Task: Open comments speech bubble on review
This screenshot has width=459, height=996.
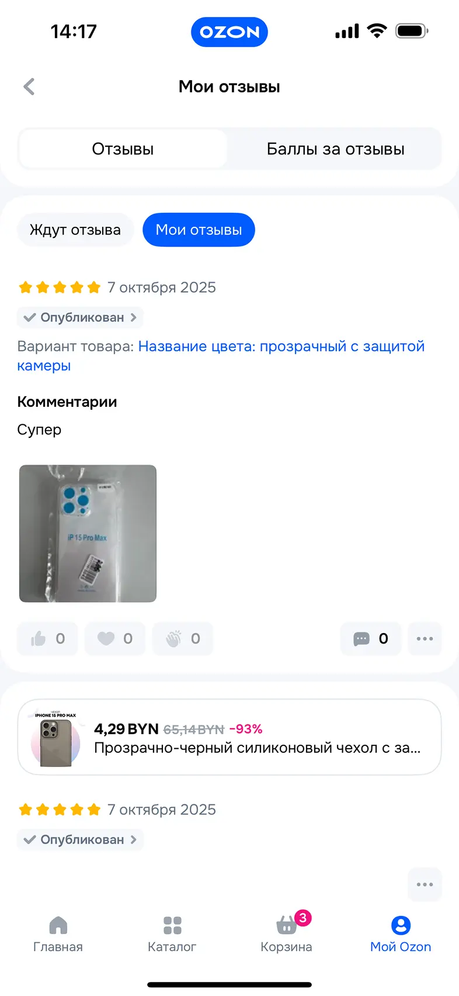Action: point(371,639)
